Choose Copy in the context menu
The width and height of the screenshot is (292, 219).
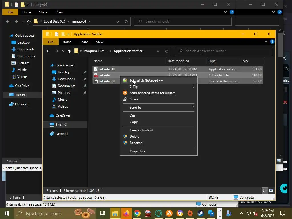pos(159,122)
